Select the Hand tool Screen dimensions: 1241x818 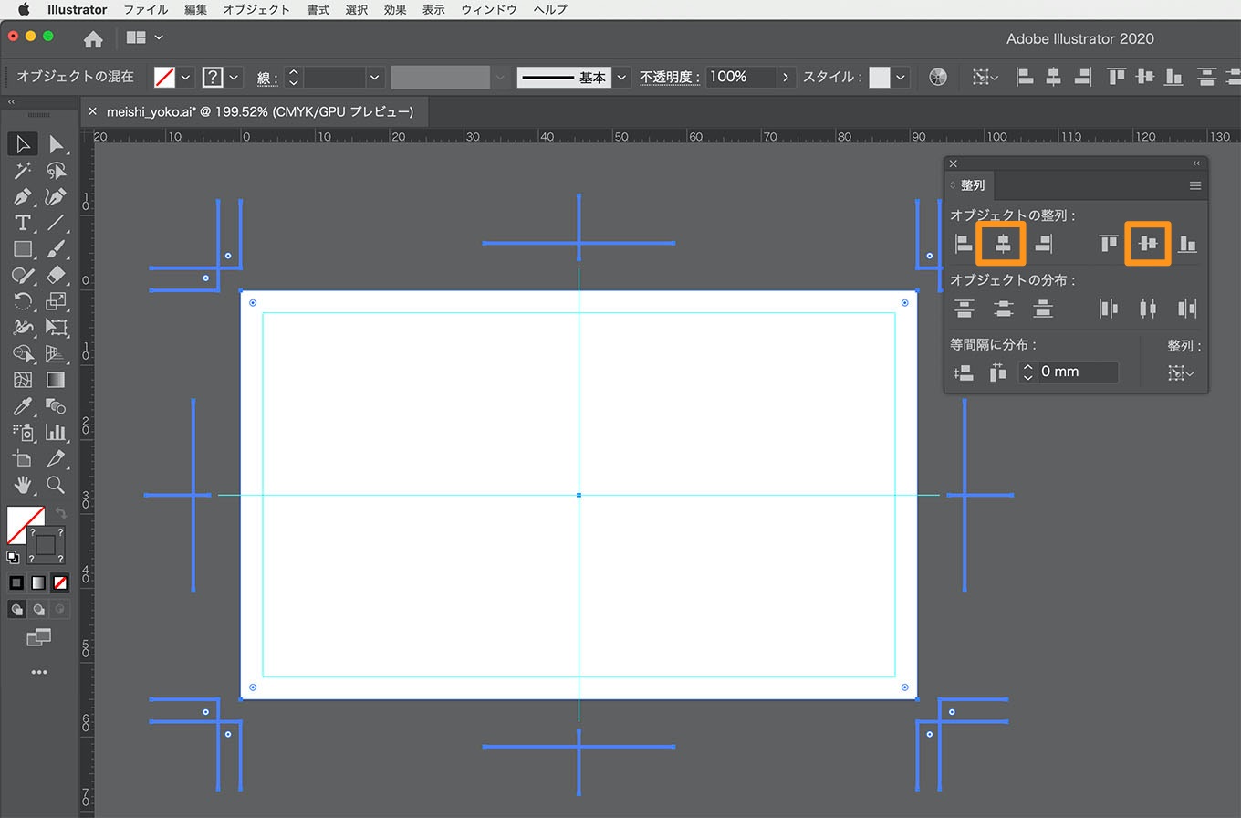[x=23, y=485]
